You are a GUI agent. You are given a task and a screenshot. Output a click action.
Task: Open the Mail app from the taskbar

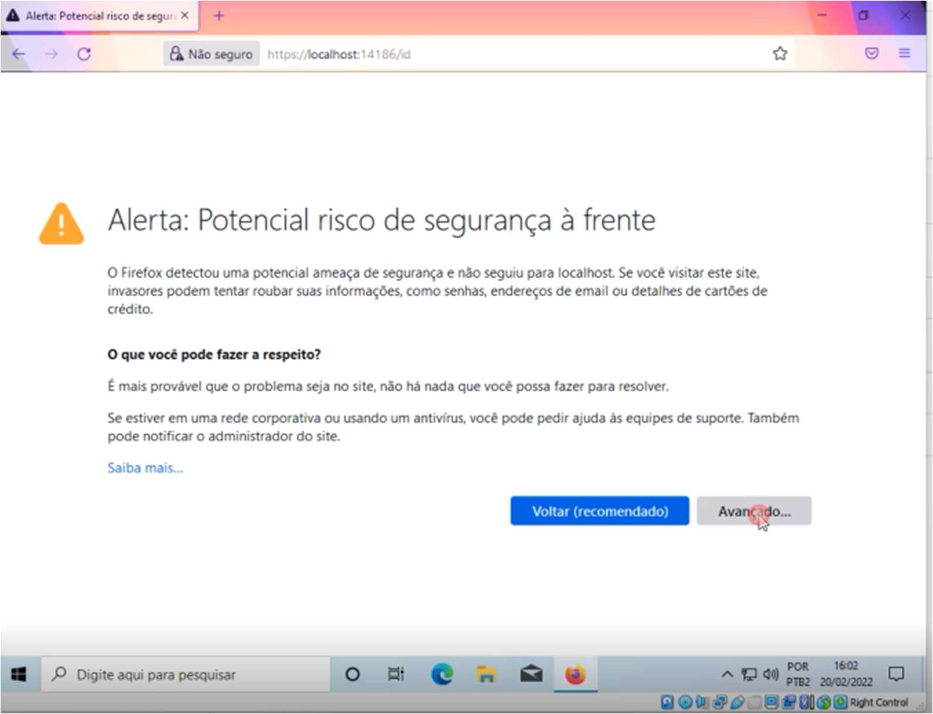click(x=531, y=675)
